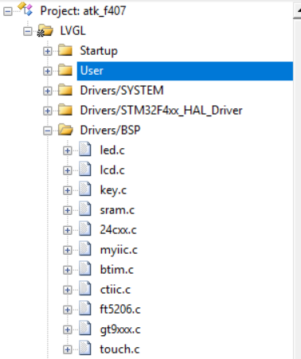Select the led.c file name
The width and height of the screenshot is (301, 359).
112,150
